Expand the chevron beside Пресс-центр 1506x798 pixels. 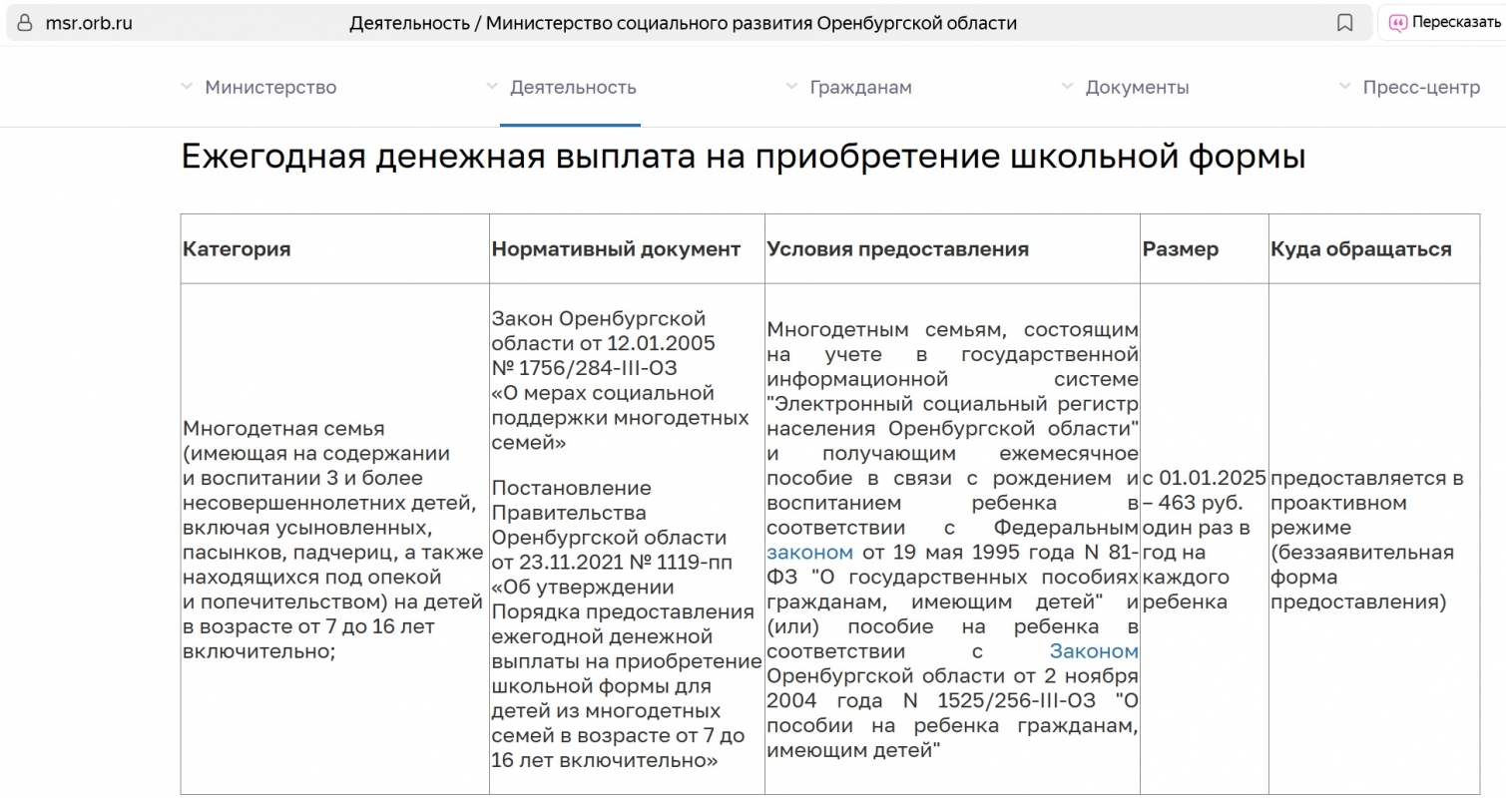(x=1344, y=87)
